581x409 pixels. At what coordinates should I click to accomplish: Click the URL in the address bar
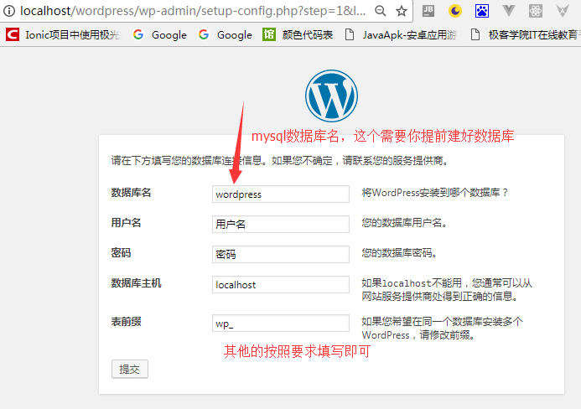[x=193, y=11]
